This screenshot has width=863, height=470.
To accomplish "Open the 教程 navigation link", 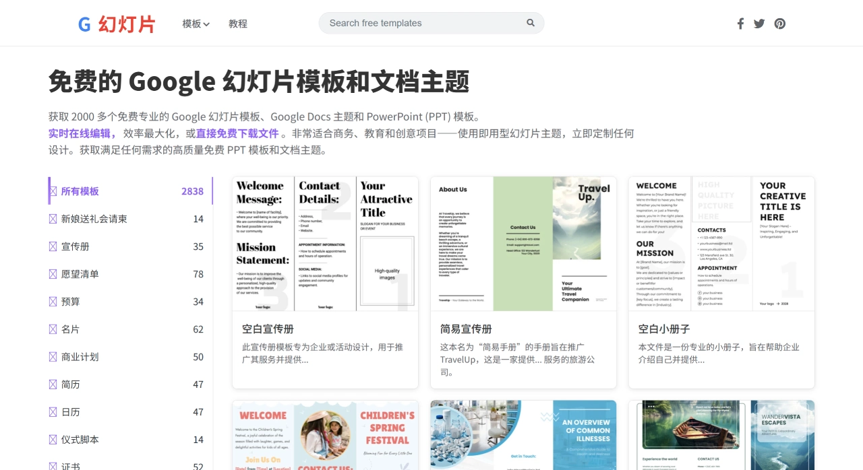I will tap(238, 24).
